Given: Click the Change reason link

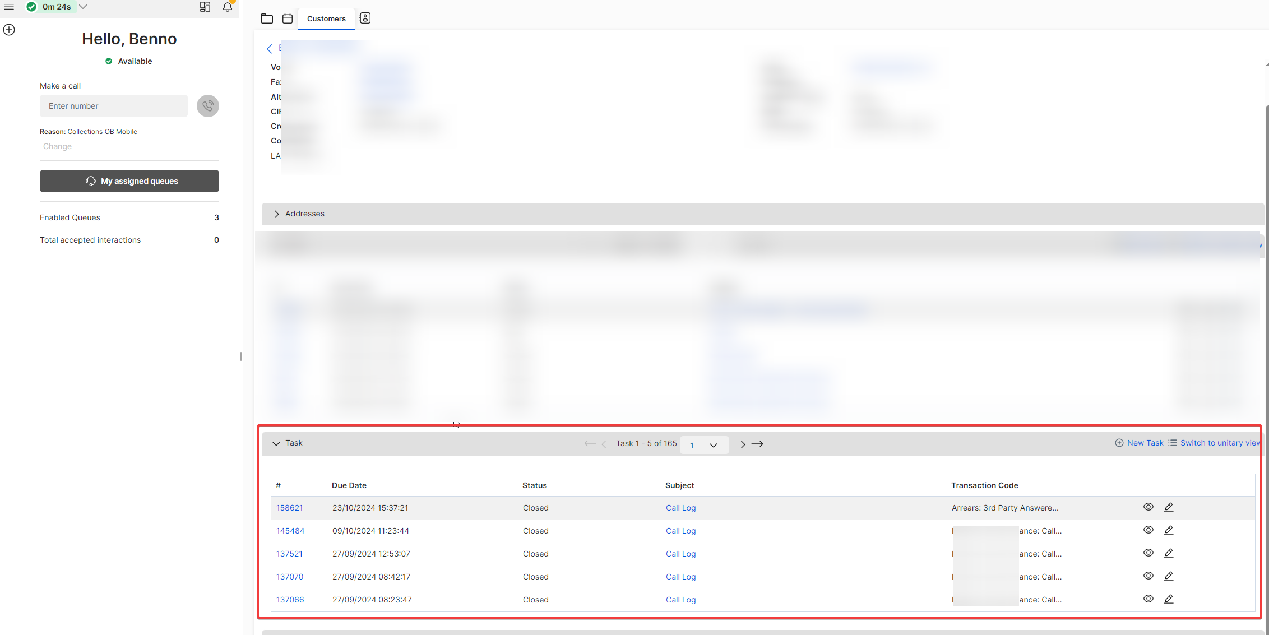Looking at the screenshot, I should [x=57, y=146].
